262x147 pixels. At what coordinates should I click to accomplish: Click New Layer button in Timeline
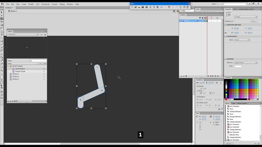click(181, 76)
